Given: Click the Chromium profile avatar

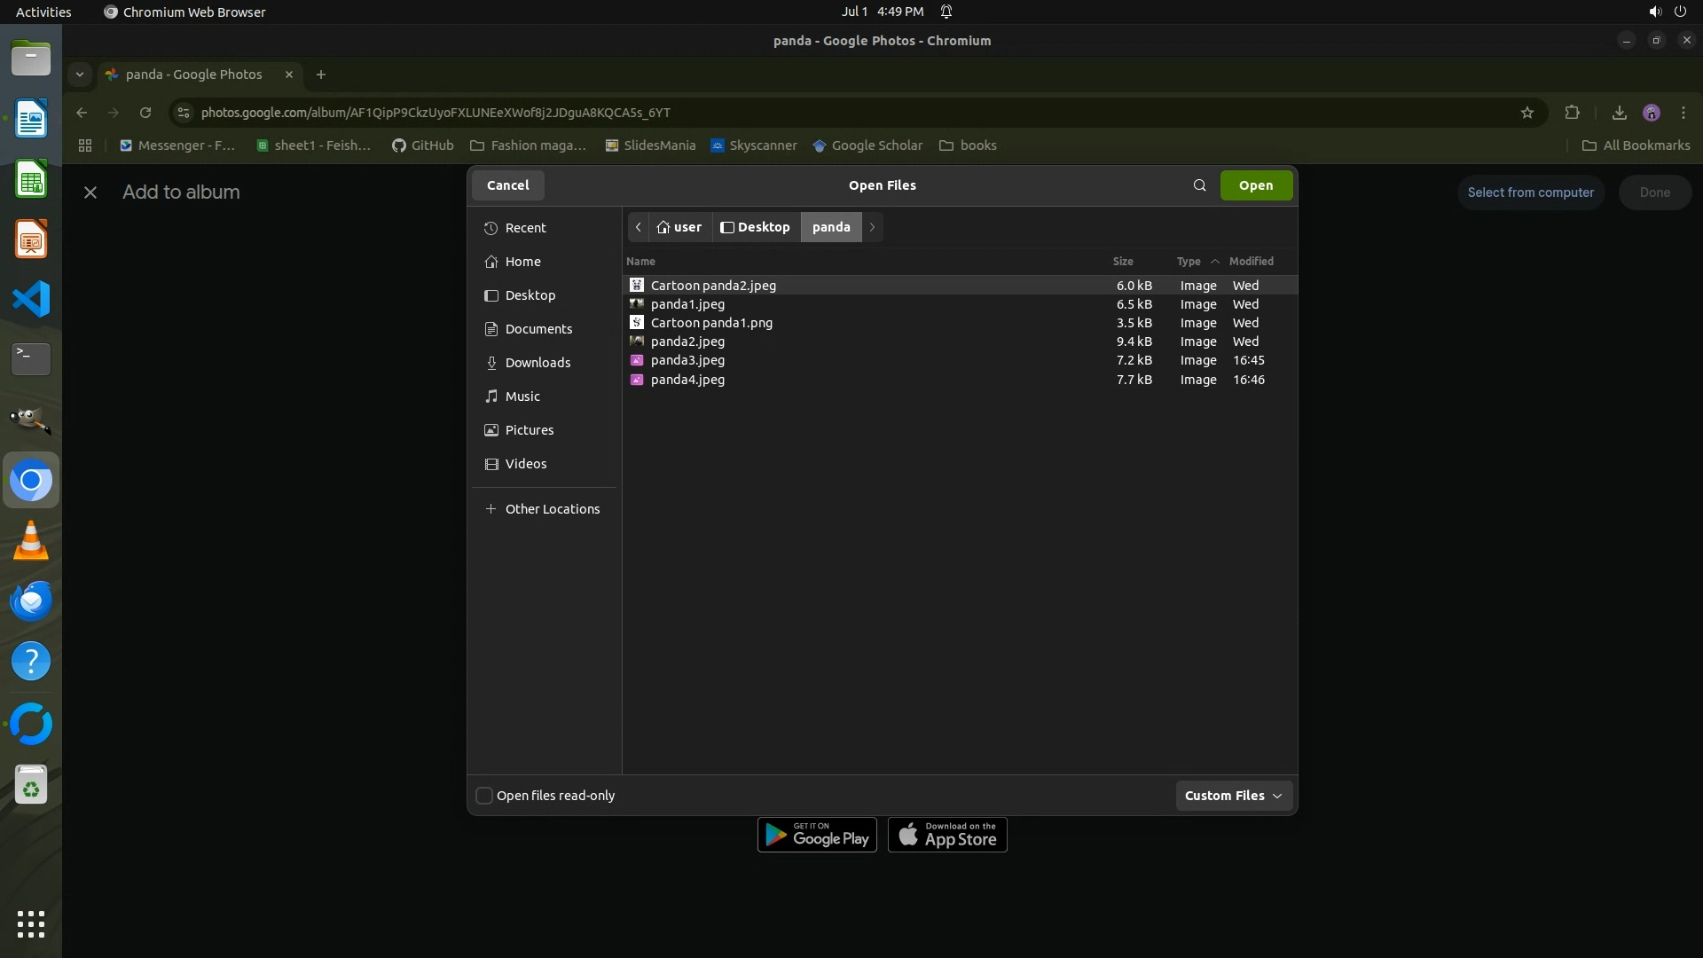Looking at the screenshot, I should pos(1651,113).
